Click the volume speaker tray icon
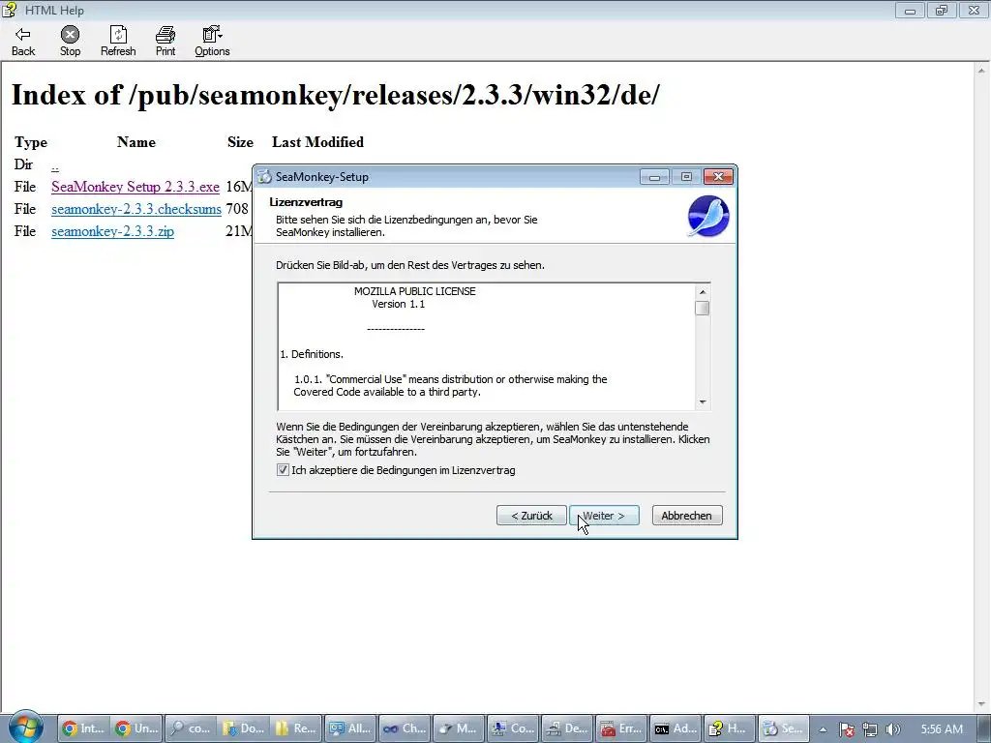 (893, 729)
